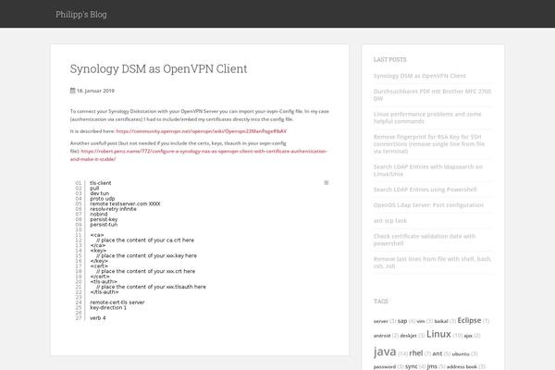Click code line place the content of your xxx.tlsauth
This screenshot has width=555, height=370.
click(151, 287)
